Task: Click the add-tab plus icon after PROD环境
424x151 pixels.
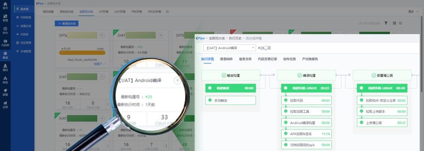Action: click(167, 12)
